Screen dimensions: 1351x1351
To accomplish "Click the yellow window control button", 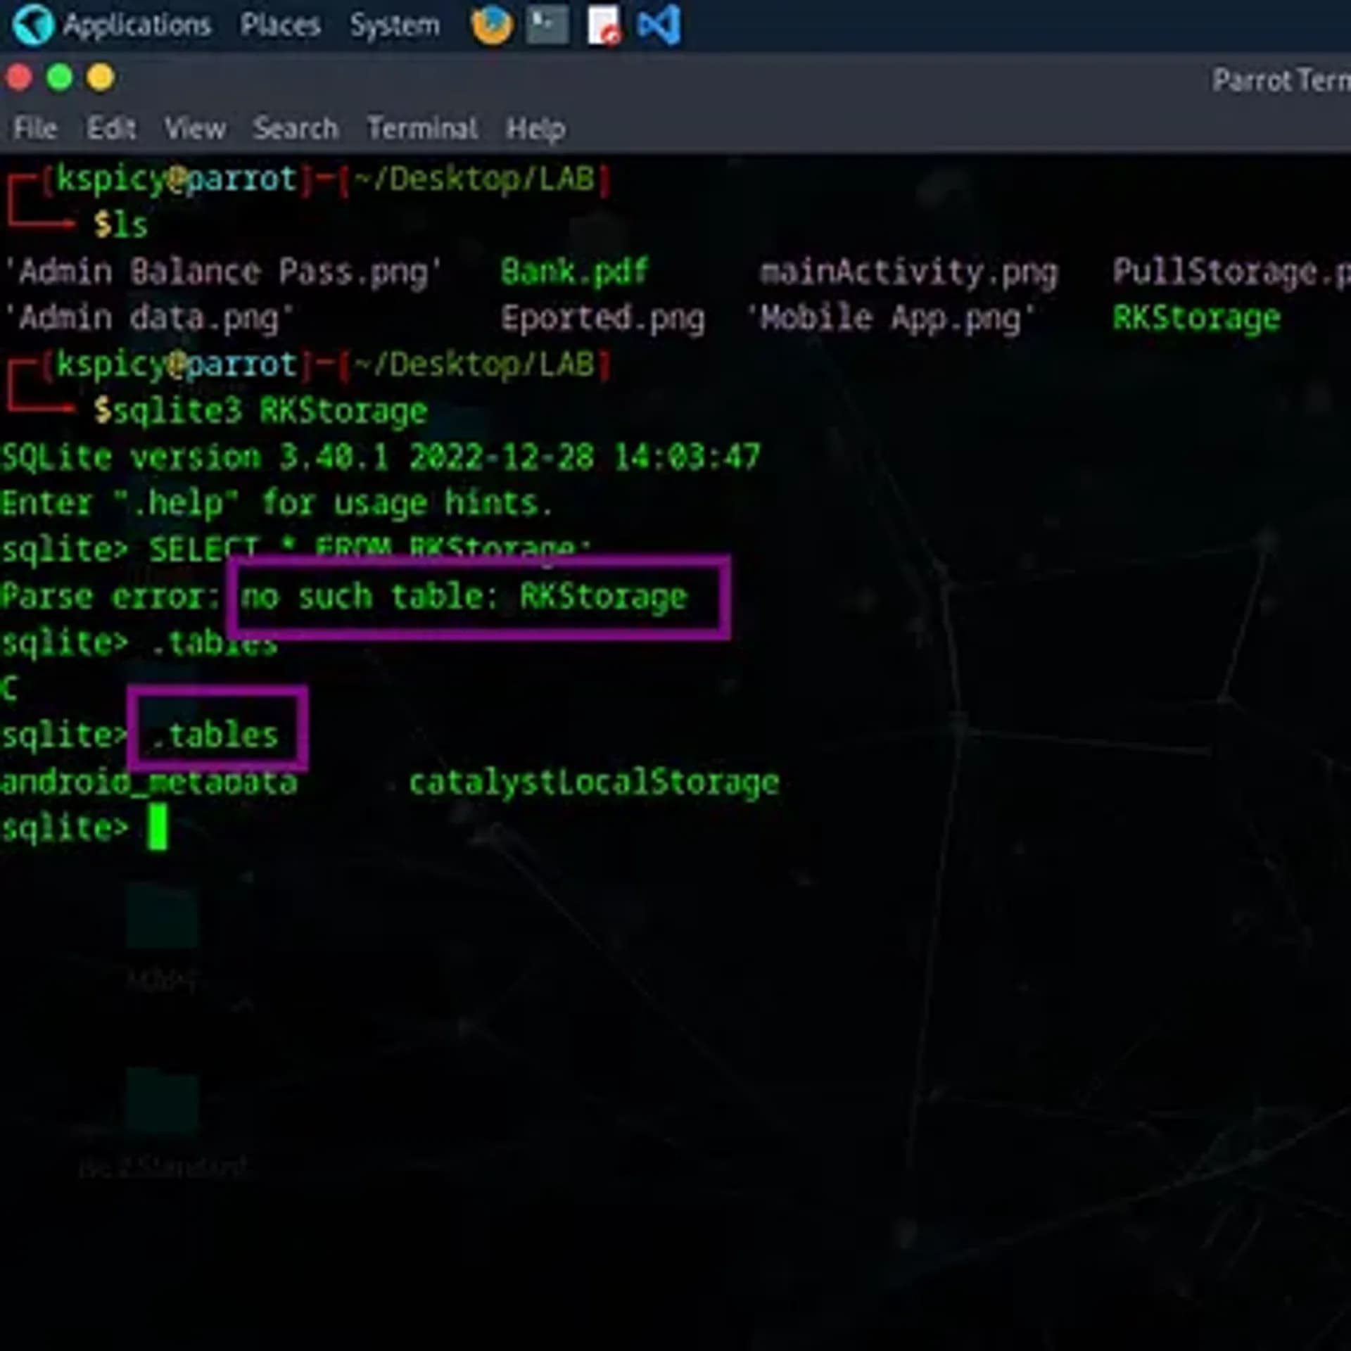I will (x=101, y=77).
